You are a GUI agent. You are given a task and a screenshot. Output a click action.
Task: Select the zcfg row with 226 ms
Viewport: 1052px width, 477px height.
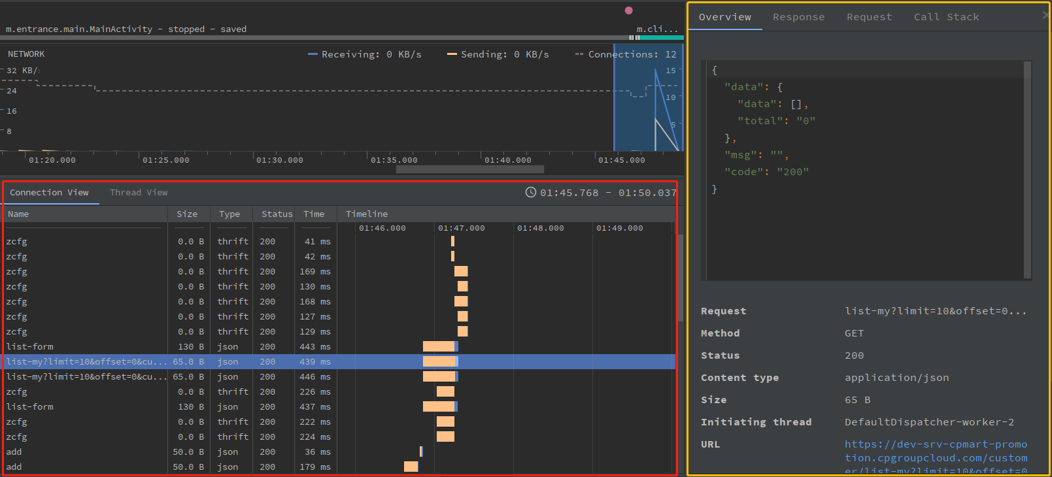coord(339,391)
